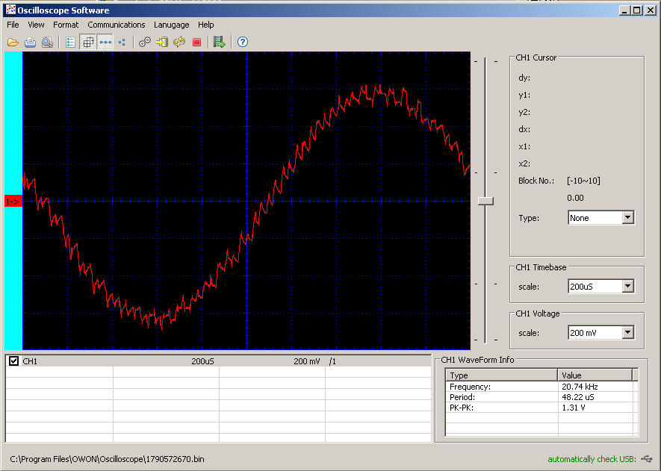Viewport: 661px width, 471px height.
Task: Click the Value column header
Action: click(x=594, y=375)
